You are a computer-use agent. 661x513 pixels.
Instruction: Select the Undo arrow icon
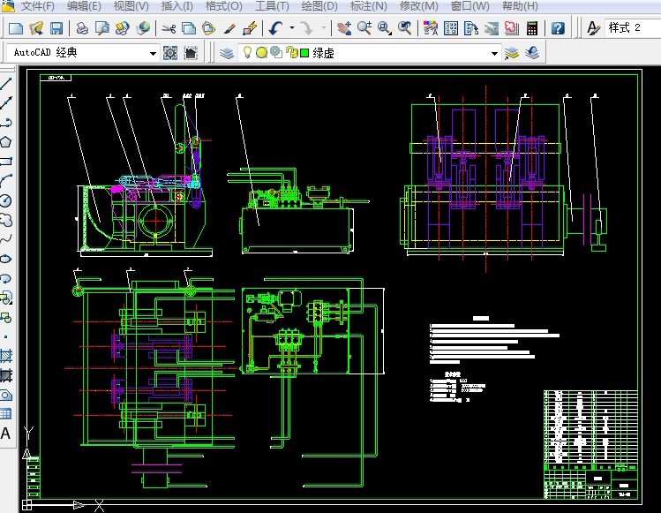[276, 28]
